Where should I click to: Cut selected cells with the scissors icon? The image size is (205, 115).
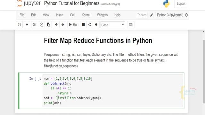coord(35,25)
